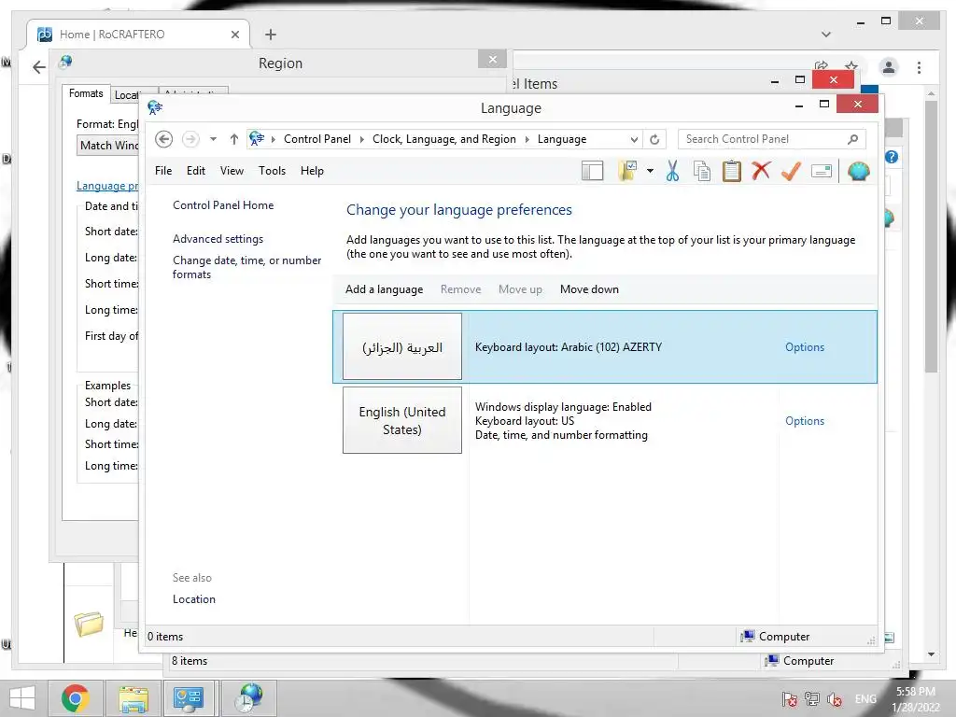Click the blue help question mark icon
This screenshot has width=956, height=717.
[892, 157]
